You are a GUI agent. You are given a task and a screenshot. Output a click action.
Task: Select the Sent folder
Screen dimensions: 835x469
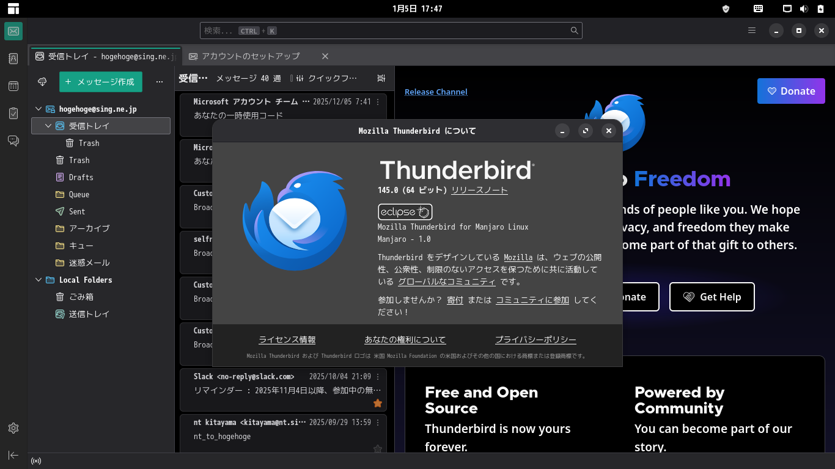click(x=101, y=211)
